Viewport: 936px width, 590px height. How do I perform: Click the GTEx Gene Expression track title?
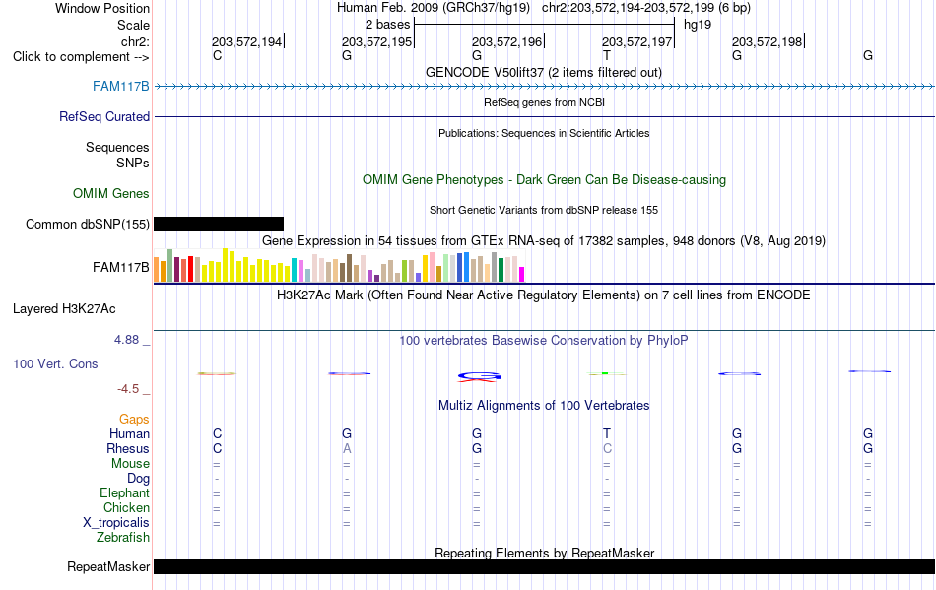[544, 241]
